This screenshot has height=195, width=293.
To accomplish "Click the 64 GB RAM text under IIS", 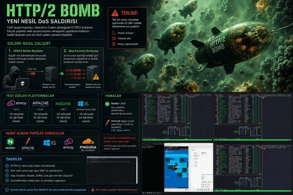I will coord(86,118).
